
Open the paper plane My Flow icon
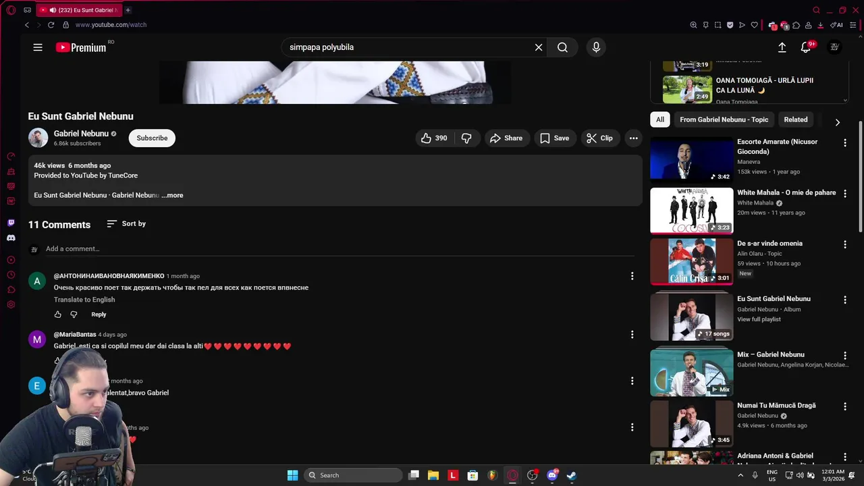pos(742,25)
